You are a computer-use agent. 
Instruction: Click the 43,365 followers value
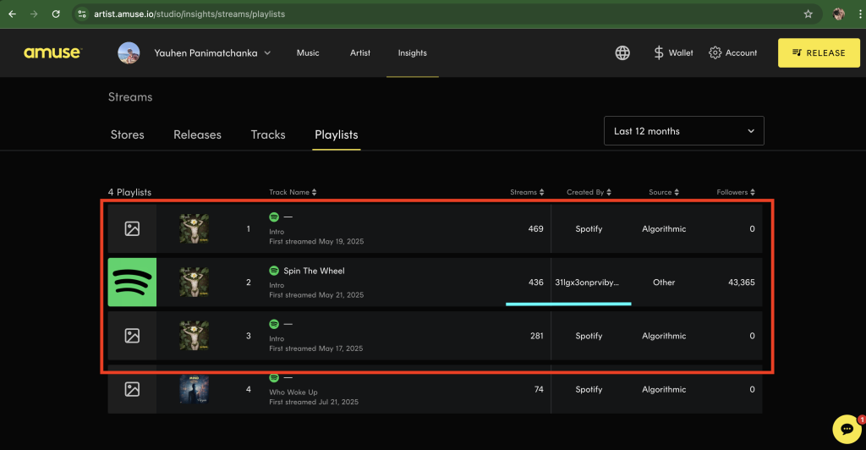tap(741, 283)
